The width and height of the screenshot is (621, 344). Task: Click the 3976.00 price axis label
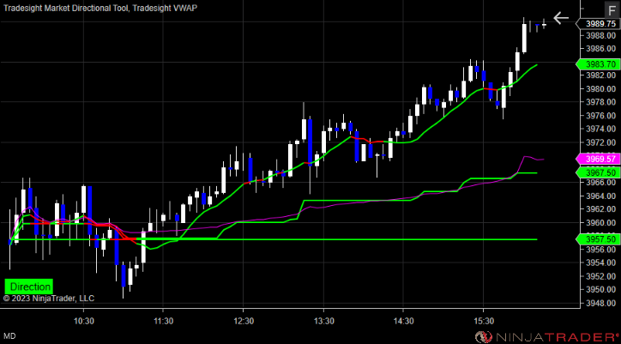coord(600,116)
